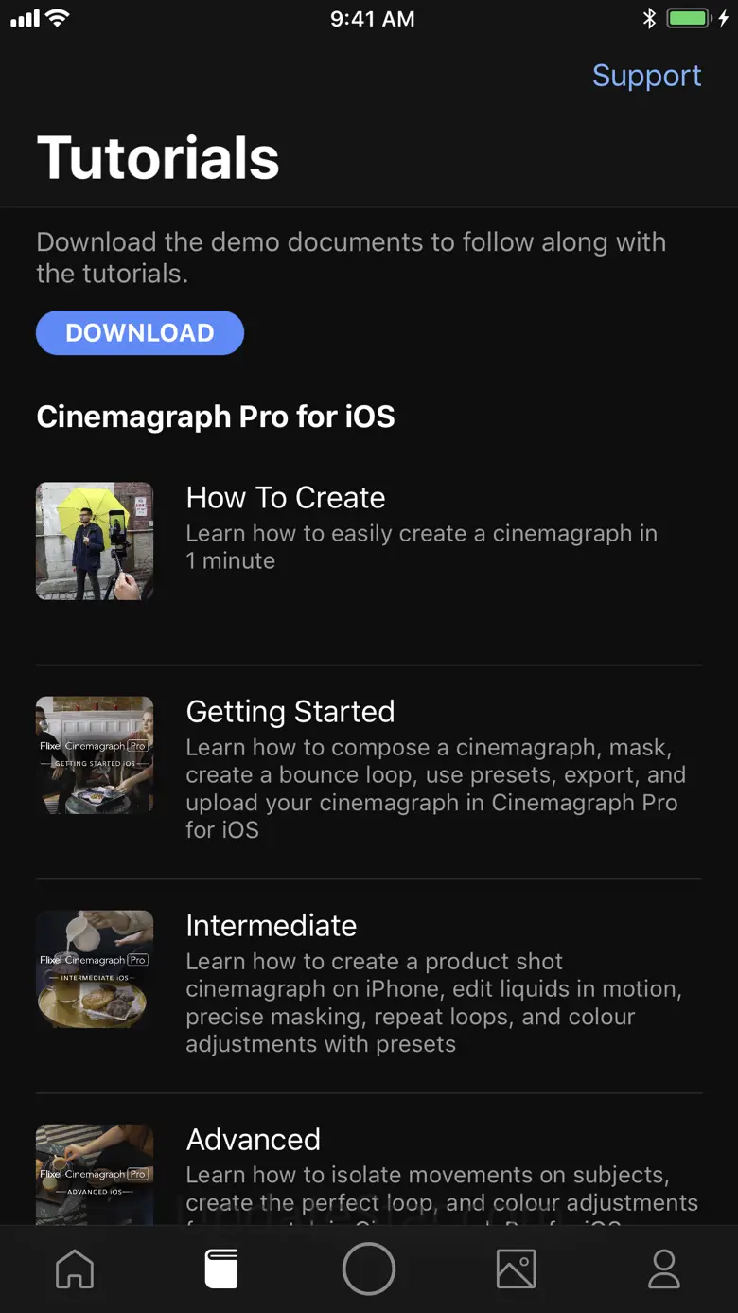
Task: Tap the 9:41 AM clock
Action: click(x=373, y=19)
